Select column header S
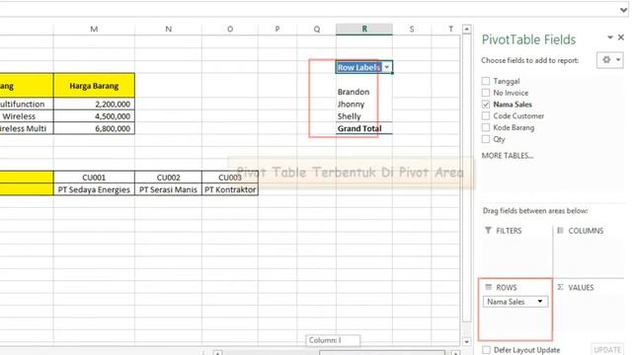 [x=412, y=29]
